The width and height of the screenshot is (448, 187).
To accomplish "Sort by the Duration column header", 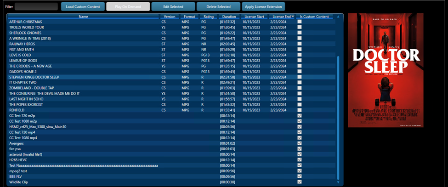I will pyautogui.click(x=229, y=17).
